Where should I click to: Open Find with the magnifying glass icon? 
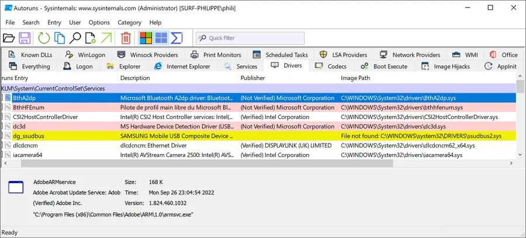(x=75, y=38)
